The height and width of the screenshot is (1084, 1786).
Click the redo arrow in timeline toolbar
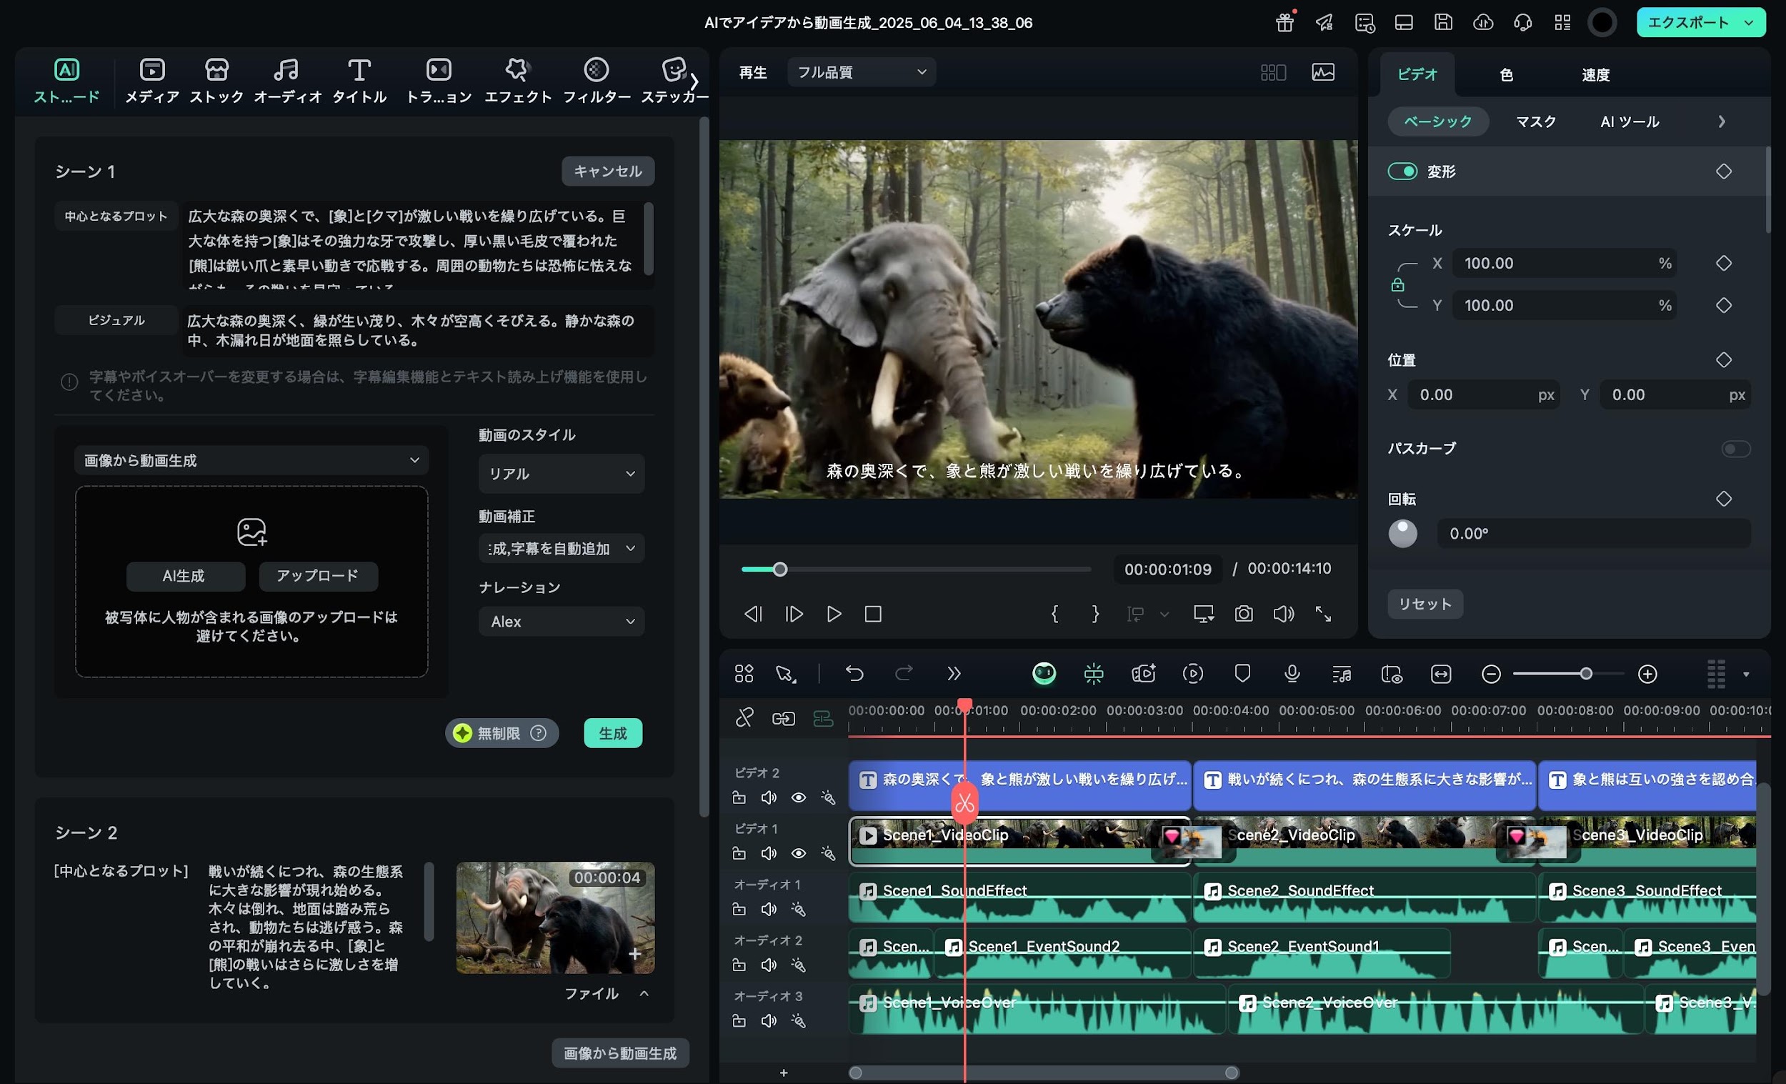pos(904,674)
